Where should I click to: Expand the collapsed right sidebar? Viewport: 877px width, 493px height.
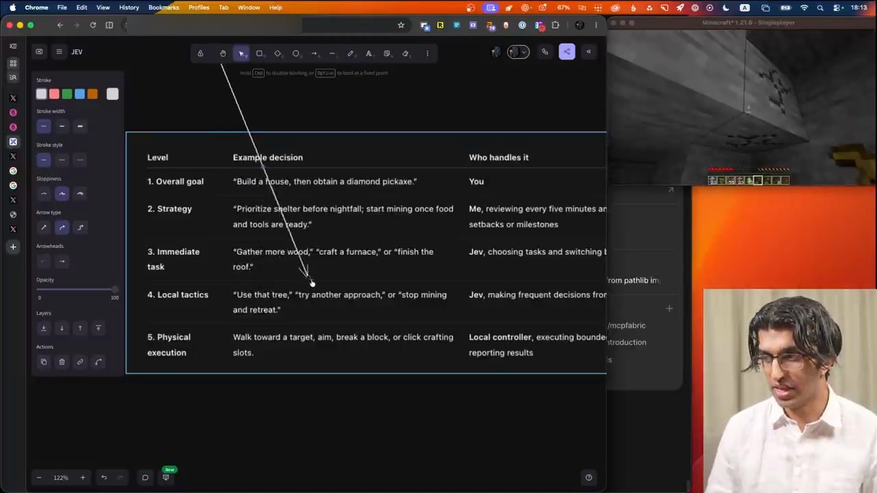pyautogui.click(x=589, y=52)
